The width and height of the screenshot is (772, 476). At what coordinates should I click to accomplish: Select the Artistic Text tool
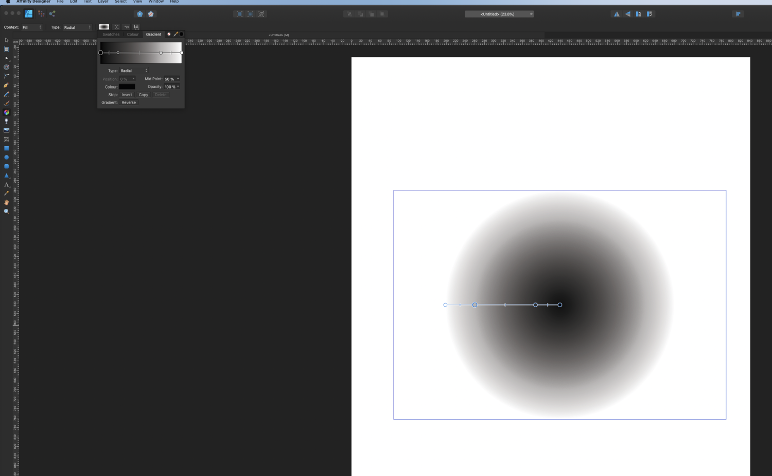click(x=6, y=185)
